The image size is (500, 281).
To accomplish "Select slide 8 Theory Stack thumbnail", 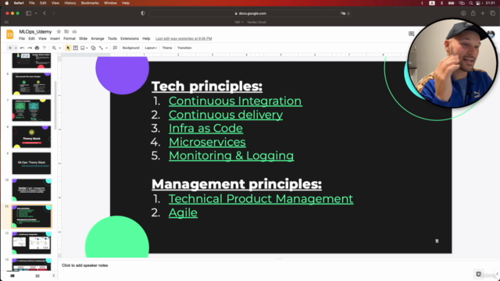I will tap(31, 137).
